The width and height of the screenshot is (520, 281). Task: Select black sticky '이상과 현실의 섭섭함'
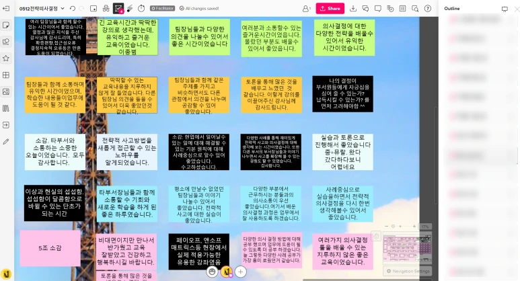54,203
